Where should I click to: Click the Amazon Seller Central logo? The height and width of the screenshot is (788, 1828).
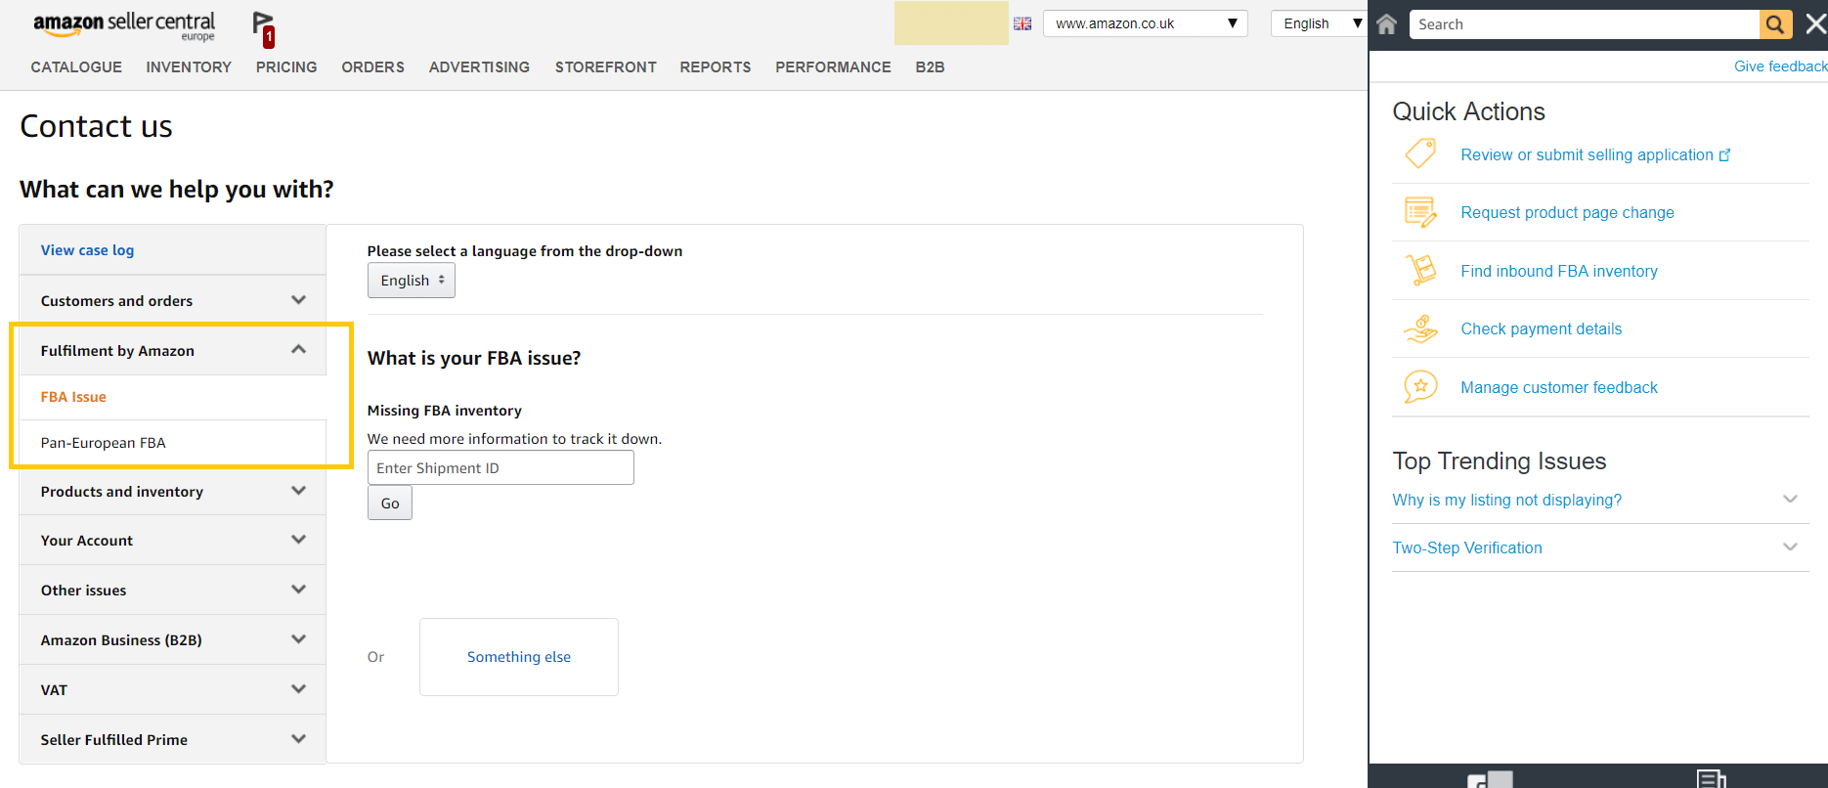[x=124, y=25]
